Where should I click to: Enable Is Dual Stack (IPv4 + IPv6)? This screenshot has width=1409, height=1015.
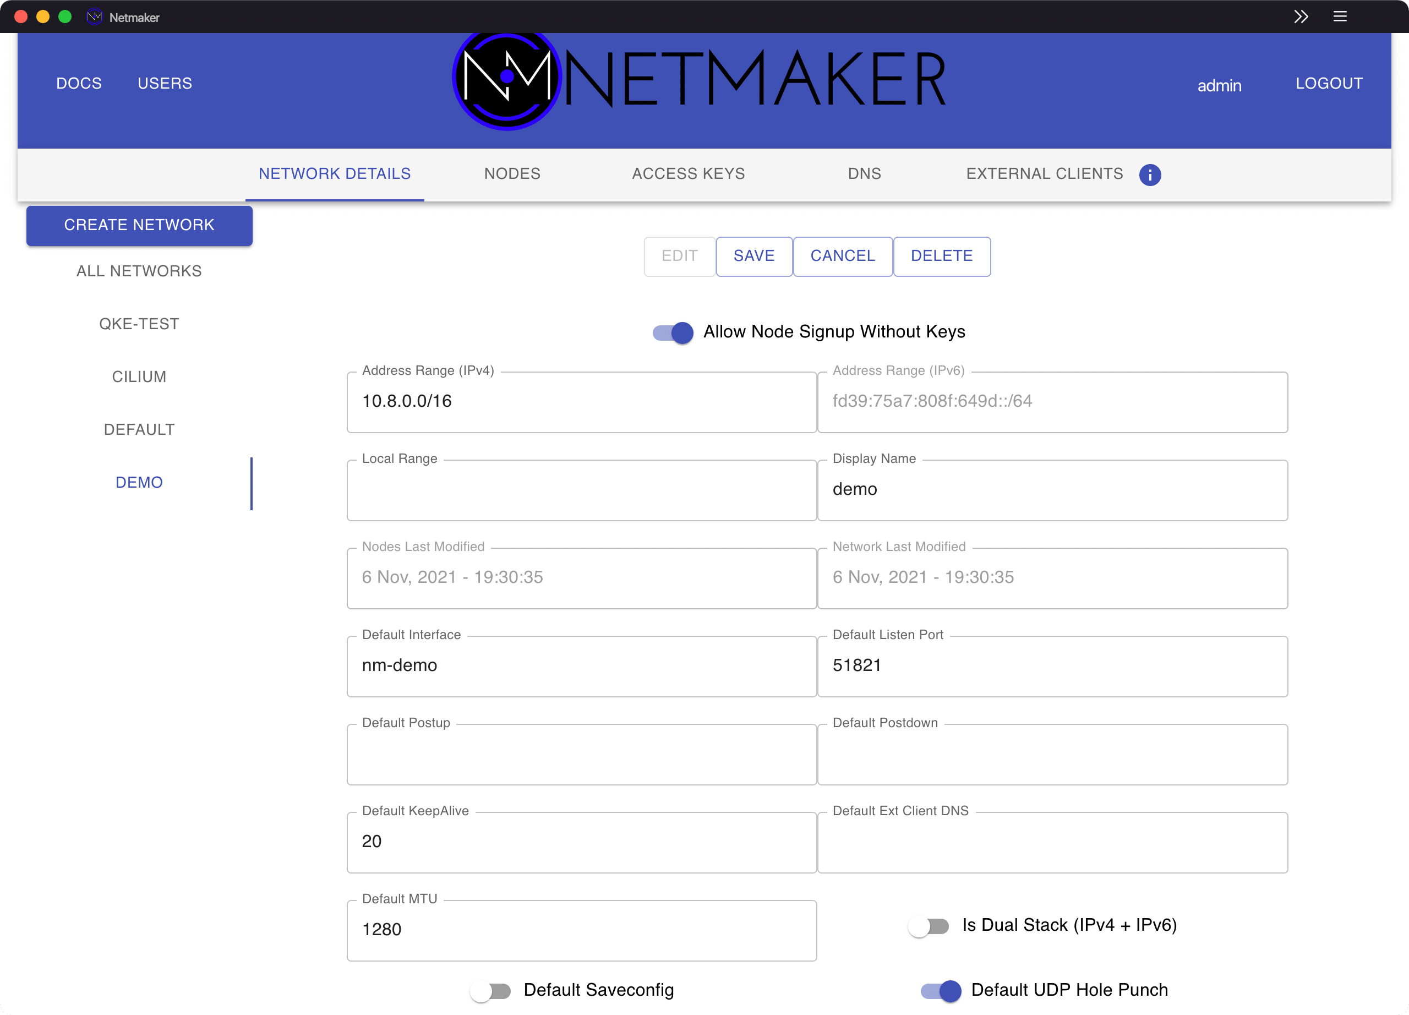click(929, 925)
